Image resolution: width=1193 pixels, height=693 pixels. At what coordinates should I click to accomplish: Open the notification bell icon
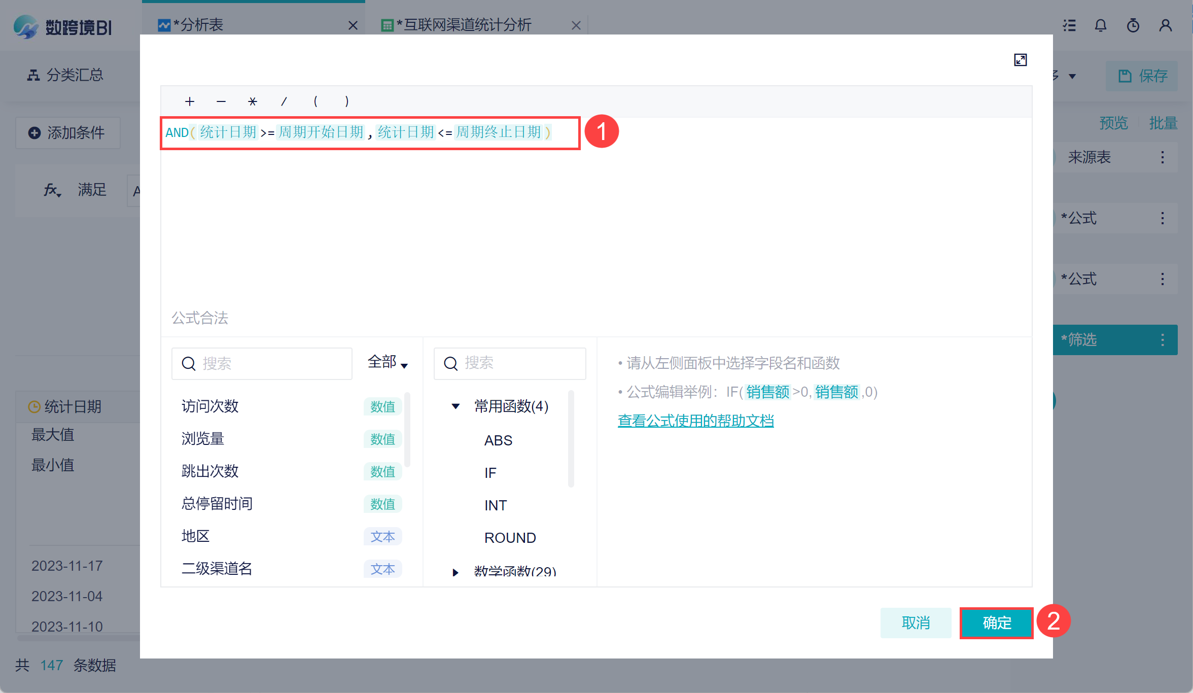coord(1100,25)
